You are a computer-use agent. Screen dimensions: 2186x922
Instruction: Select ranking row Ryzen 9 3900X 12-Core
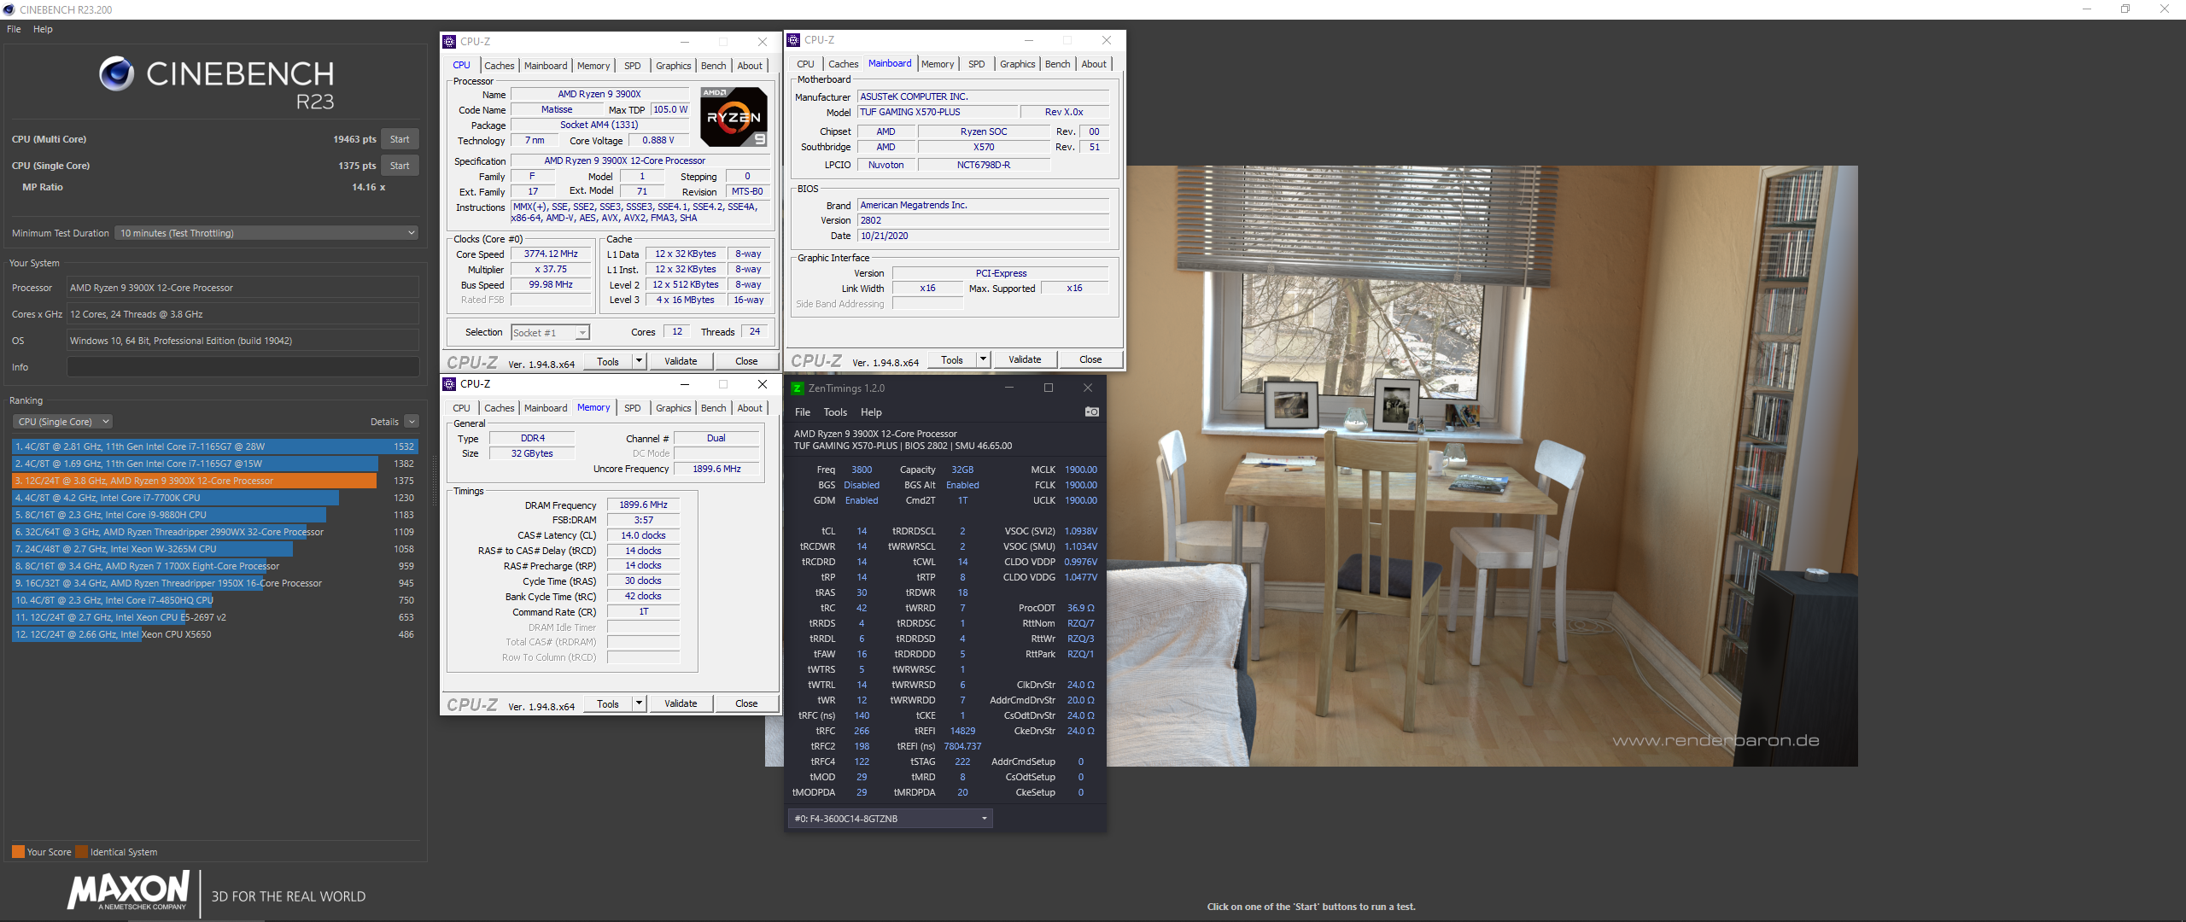(x=213, y=481)
